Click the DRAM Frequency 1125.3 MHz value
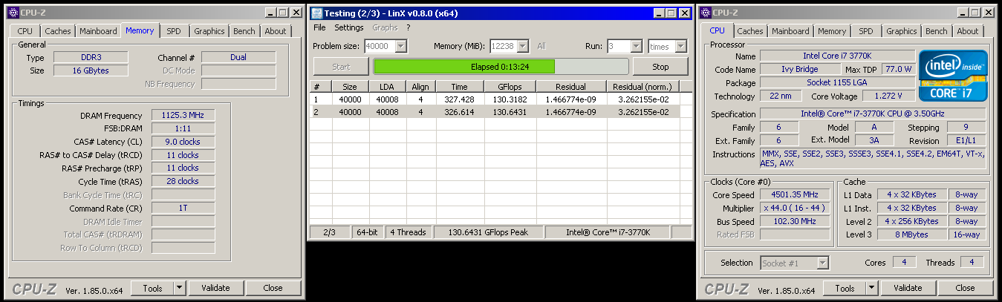The height and width of the screenshot is (302, 1002). (183, 115)
